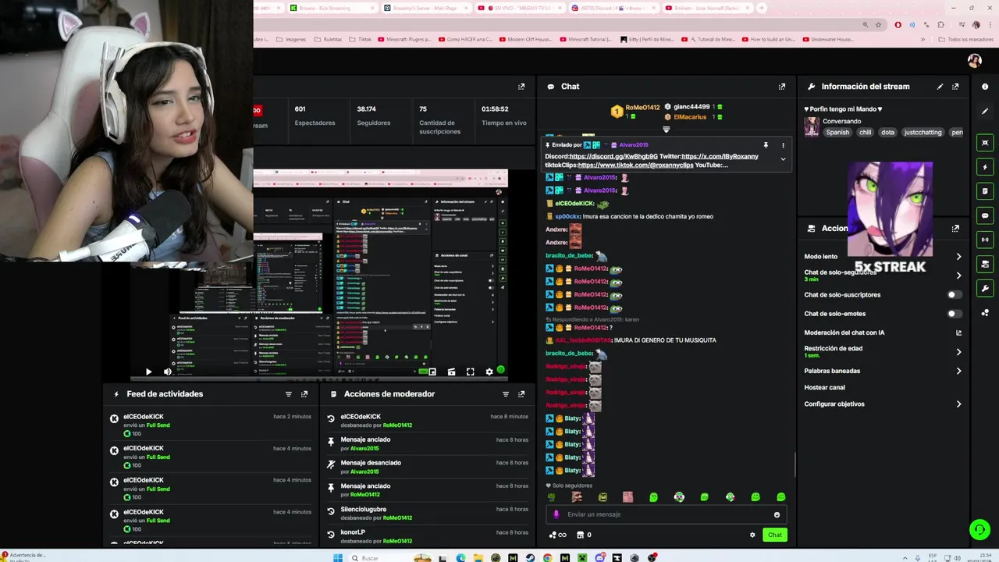Switch to EN VIVO MAGALY TV tab

point(518,8)
